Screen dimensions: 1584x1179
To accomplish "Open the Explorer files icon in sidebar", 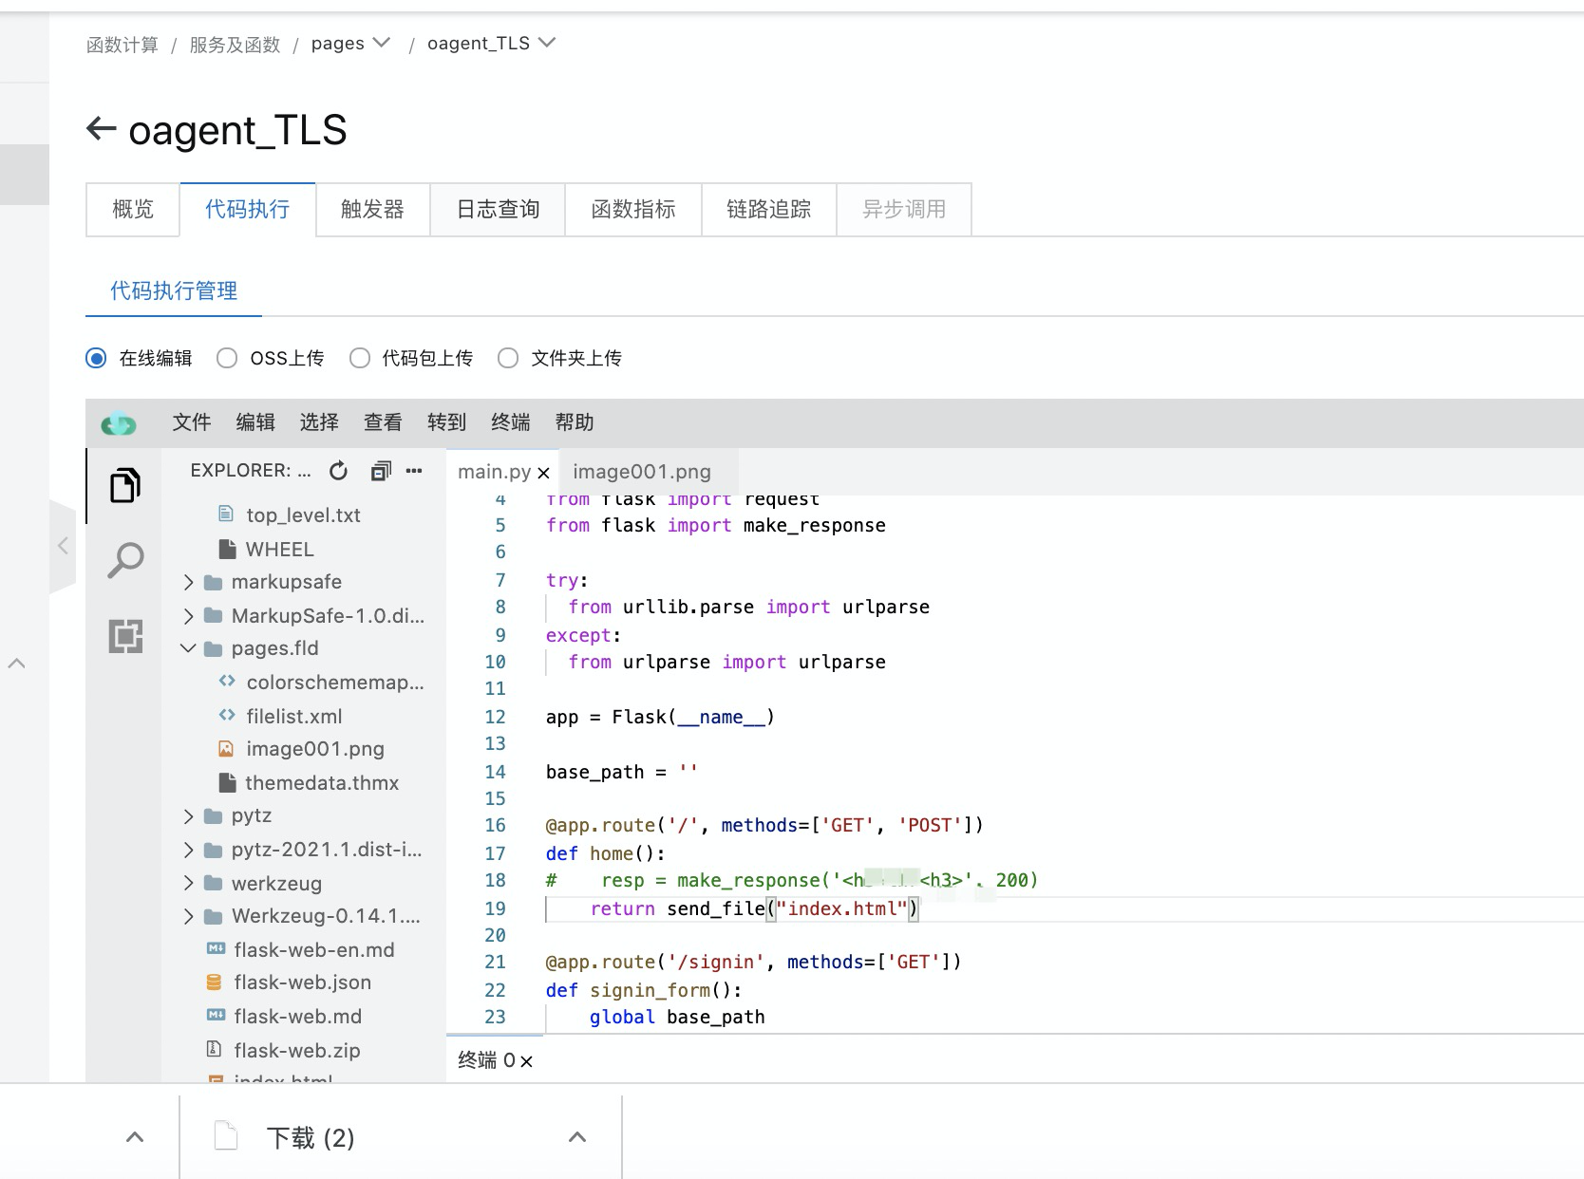I will 125,485.
